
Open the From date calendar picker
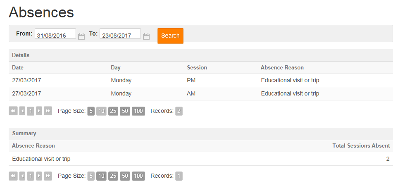pyautogui.click(x=81, y=36)
